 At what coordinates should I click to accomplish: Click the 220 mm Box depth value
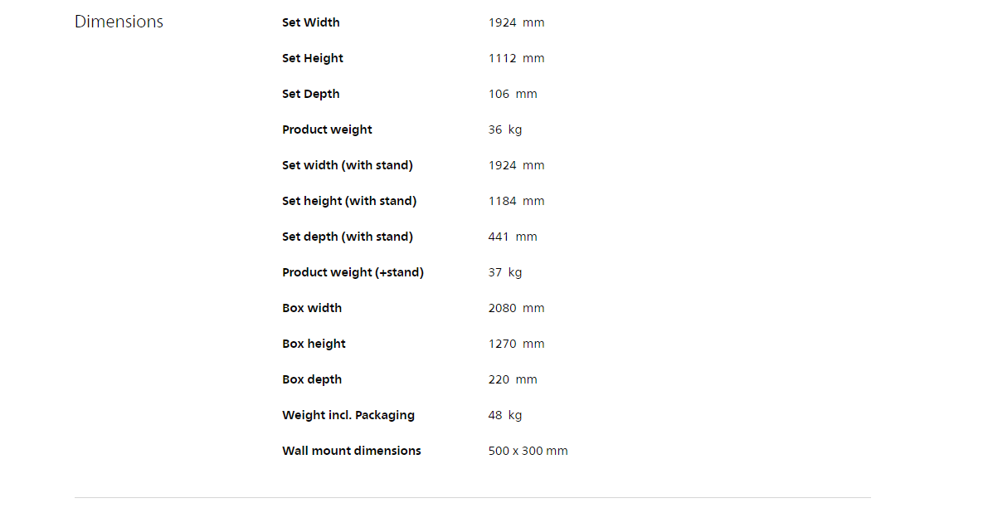click(x=513, y=379)
